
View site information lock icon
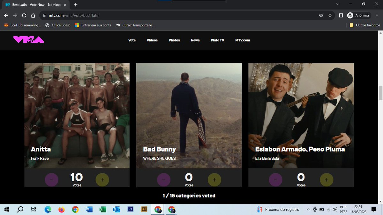pos(44,15)
